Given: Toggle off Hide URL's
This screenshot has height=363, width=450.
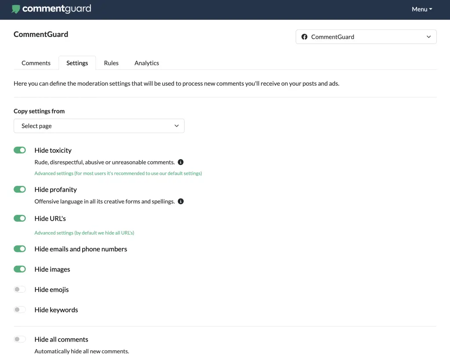Looking at the screenshot, I should (20, 218).
